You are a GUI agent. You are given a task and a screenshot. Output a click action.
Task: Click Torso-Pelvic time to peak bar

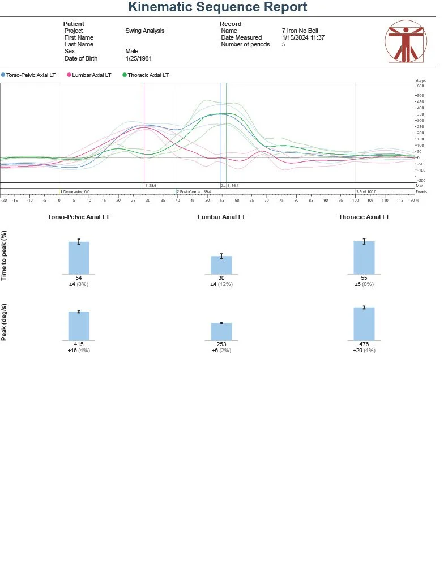click(x=79, y=258)
